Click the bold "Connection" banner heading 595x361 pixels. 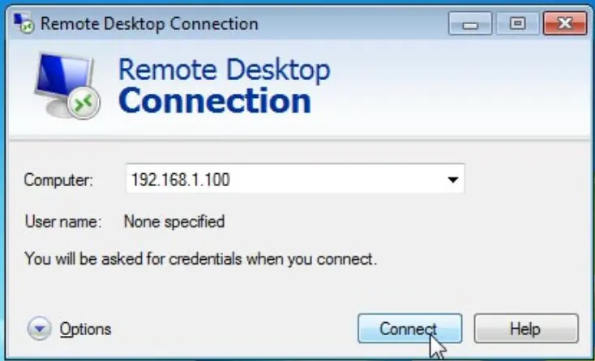[x=214, y=101]
